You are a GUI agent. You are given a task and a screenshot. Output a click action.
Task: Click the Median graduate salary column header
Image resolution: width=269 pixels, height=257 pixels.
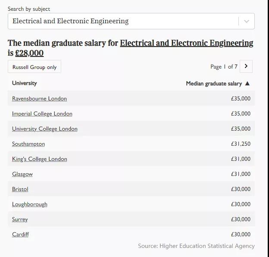213,84
